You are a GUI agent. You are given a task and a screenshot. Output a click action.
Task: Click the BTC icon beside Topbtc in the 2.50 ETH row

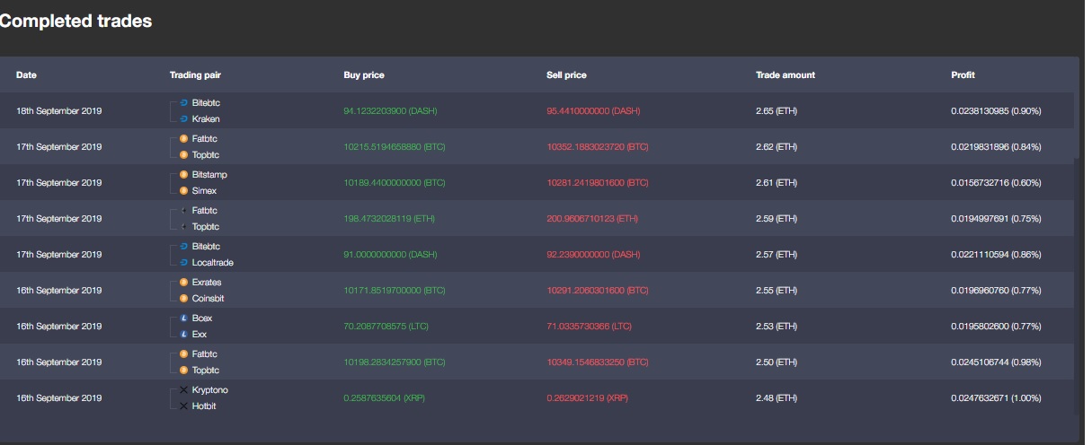(183, 371)
